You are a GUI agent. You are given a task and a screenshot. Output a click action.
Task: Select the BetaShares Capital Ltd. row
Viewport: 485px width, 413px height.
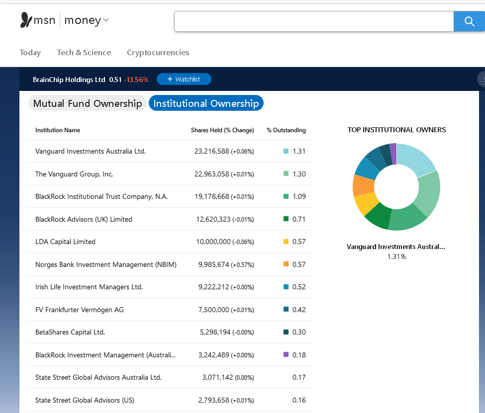coord(70,332)
